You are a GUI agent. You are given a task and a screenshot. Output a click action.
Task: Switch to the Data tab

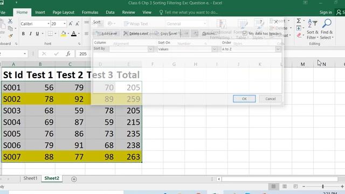pyautogui.click(x=110, y=12)
